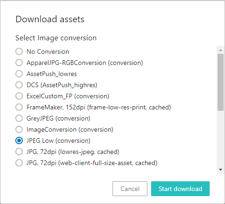Choose JPG, 72dpi web-client-full-size-asset option
Screen dimensions: 225x204
tap(19, 163)
